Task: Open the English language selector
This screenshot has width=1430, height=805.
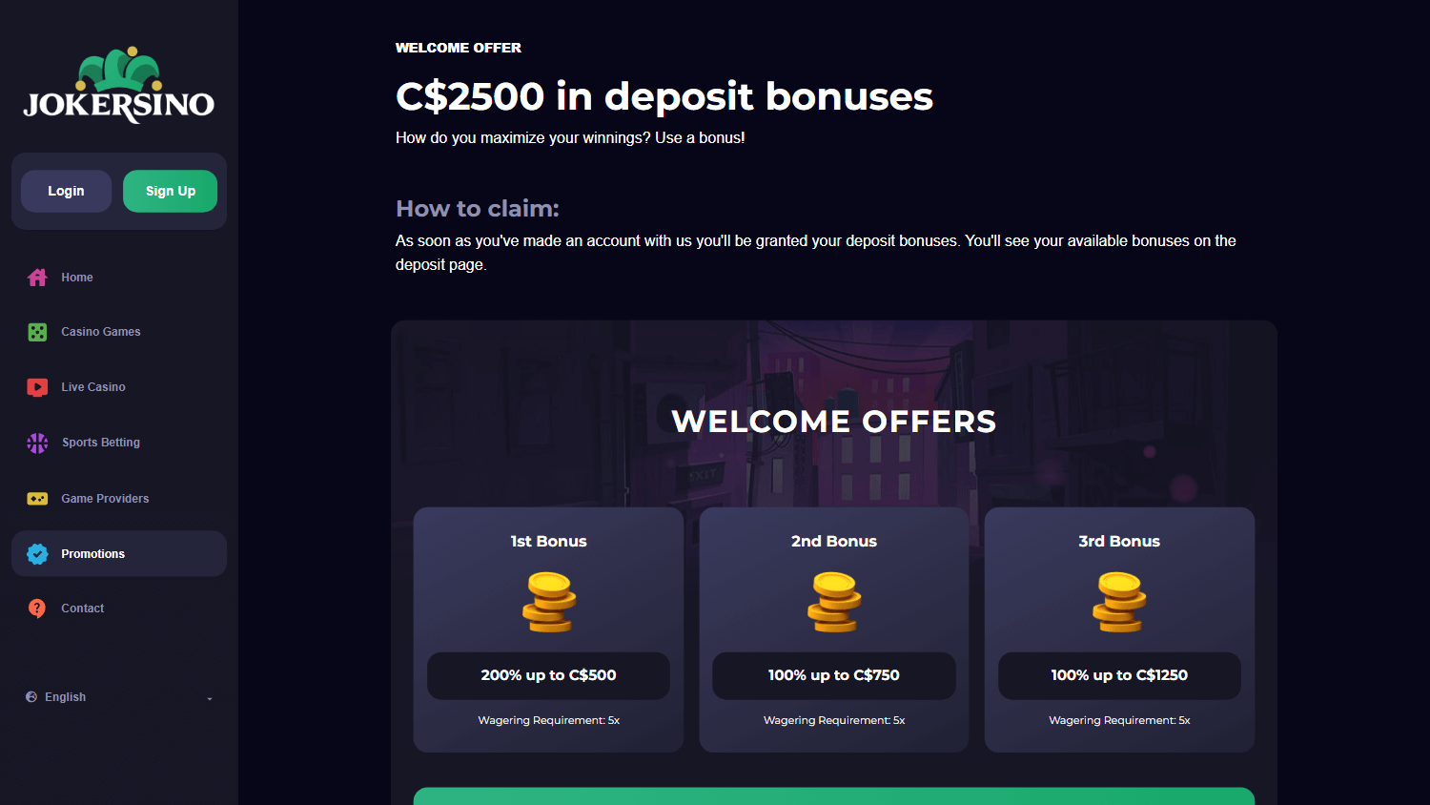Action: [119, 697]
